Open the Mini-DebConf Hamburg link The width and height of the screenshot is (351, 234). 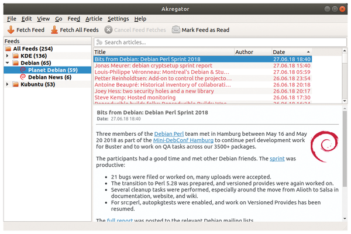tap(183, 140)
